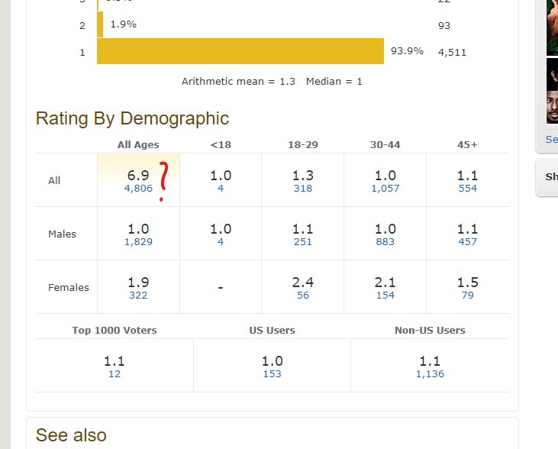Open the 554 votes link for All 45+
Image resolution: width=558 pixels, height=449 pixels.
click(x=468, y=188)
